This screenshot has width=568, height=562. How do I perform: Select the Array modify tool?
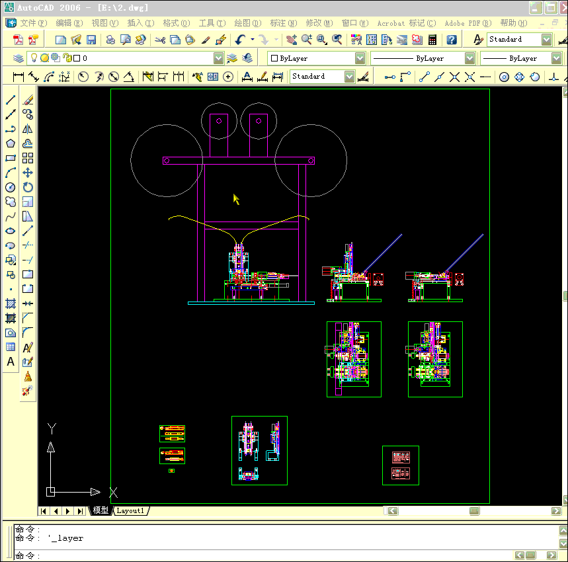[x=28, y=158]
